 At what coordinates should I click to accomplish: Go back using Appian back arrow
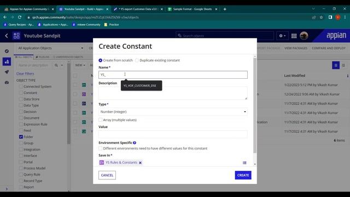7,36
